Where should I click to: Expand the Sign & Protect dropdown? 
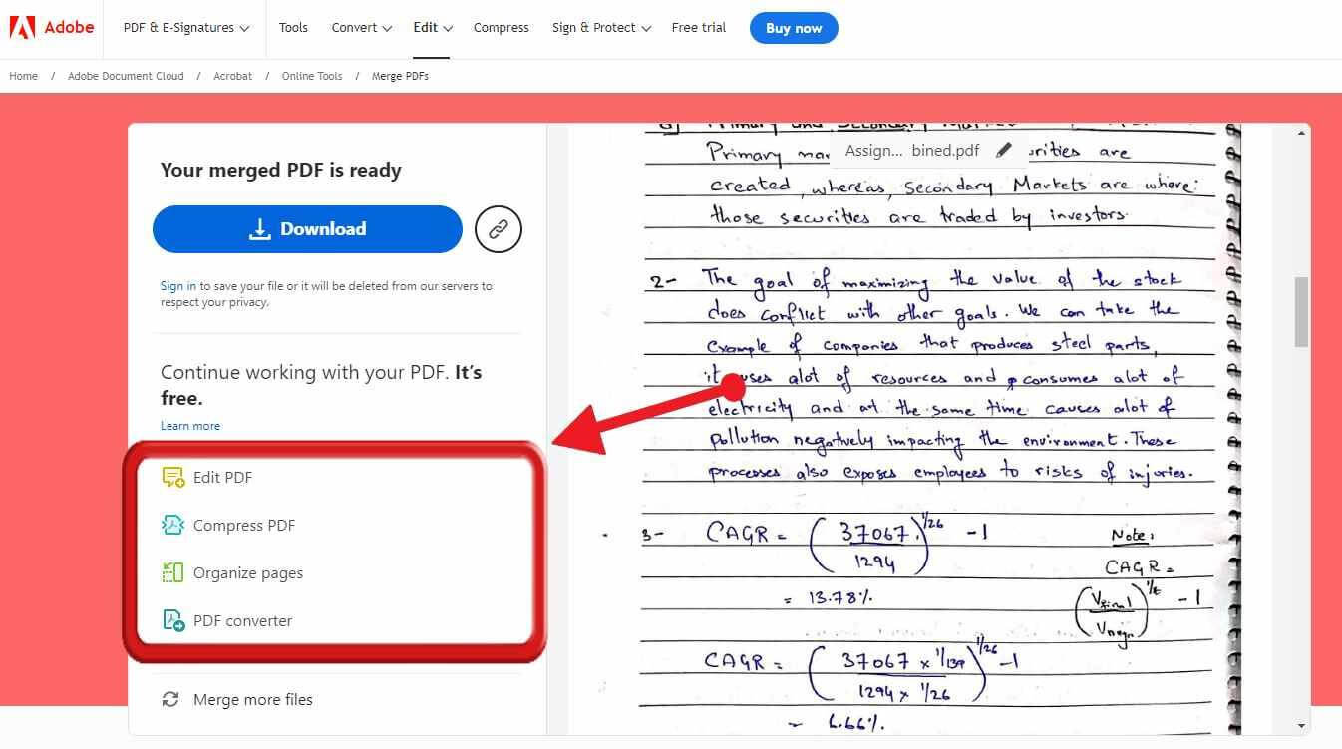pos(600,27)
